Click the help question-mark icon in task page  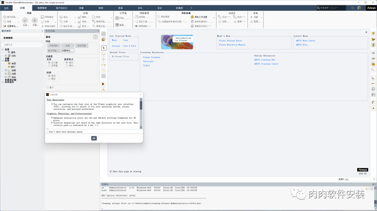[95, 37]
